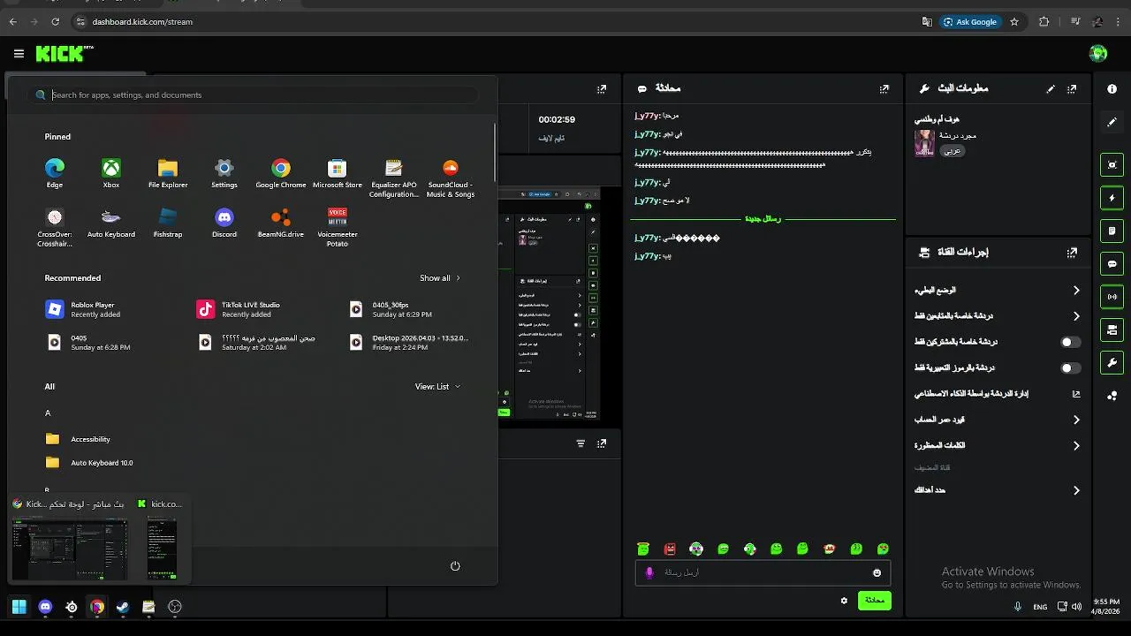
Task: Expand the slow mode row chevron
Action: pyautogui.click(x=1075, y=291)
